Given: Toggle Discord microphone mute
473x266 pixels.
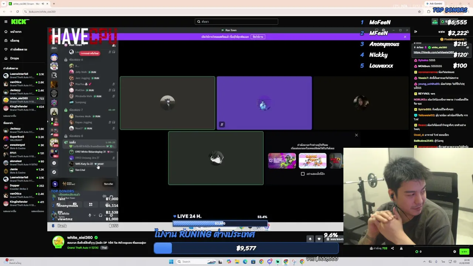Looking at the screenshot, I should click(x=90, y=215).
